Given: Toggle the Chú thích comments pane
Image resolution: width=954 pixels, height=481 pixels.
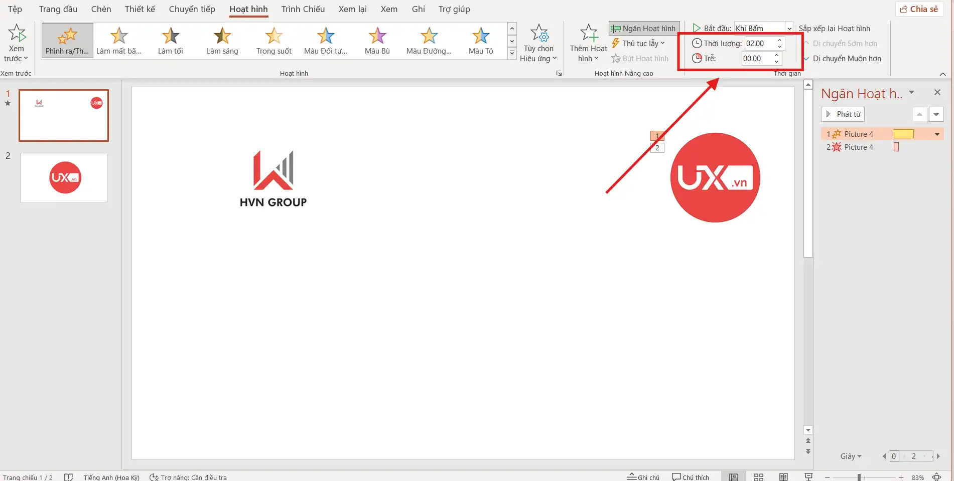Looking at the screenshot, I should pos(691,477).
